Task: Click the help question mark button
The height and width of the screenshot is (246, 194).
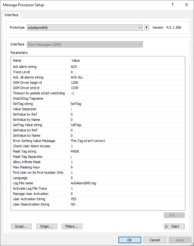Action: click(173, 5)
